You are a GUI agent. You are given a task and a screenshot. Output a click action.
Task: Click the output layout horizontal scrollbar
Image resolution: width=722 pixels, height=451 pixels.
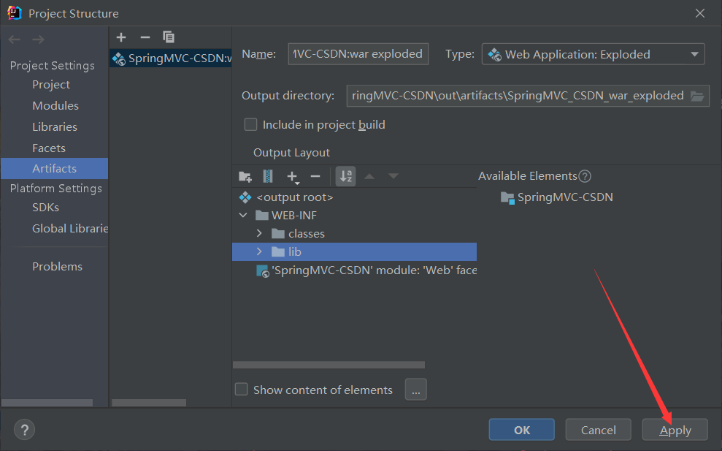(x=329, y=365)
